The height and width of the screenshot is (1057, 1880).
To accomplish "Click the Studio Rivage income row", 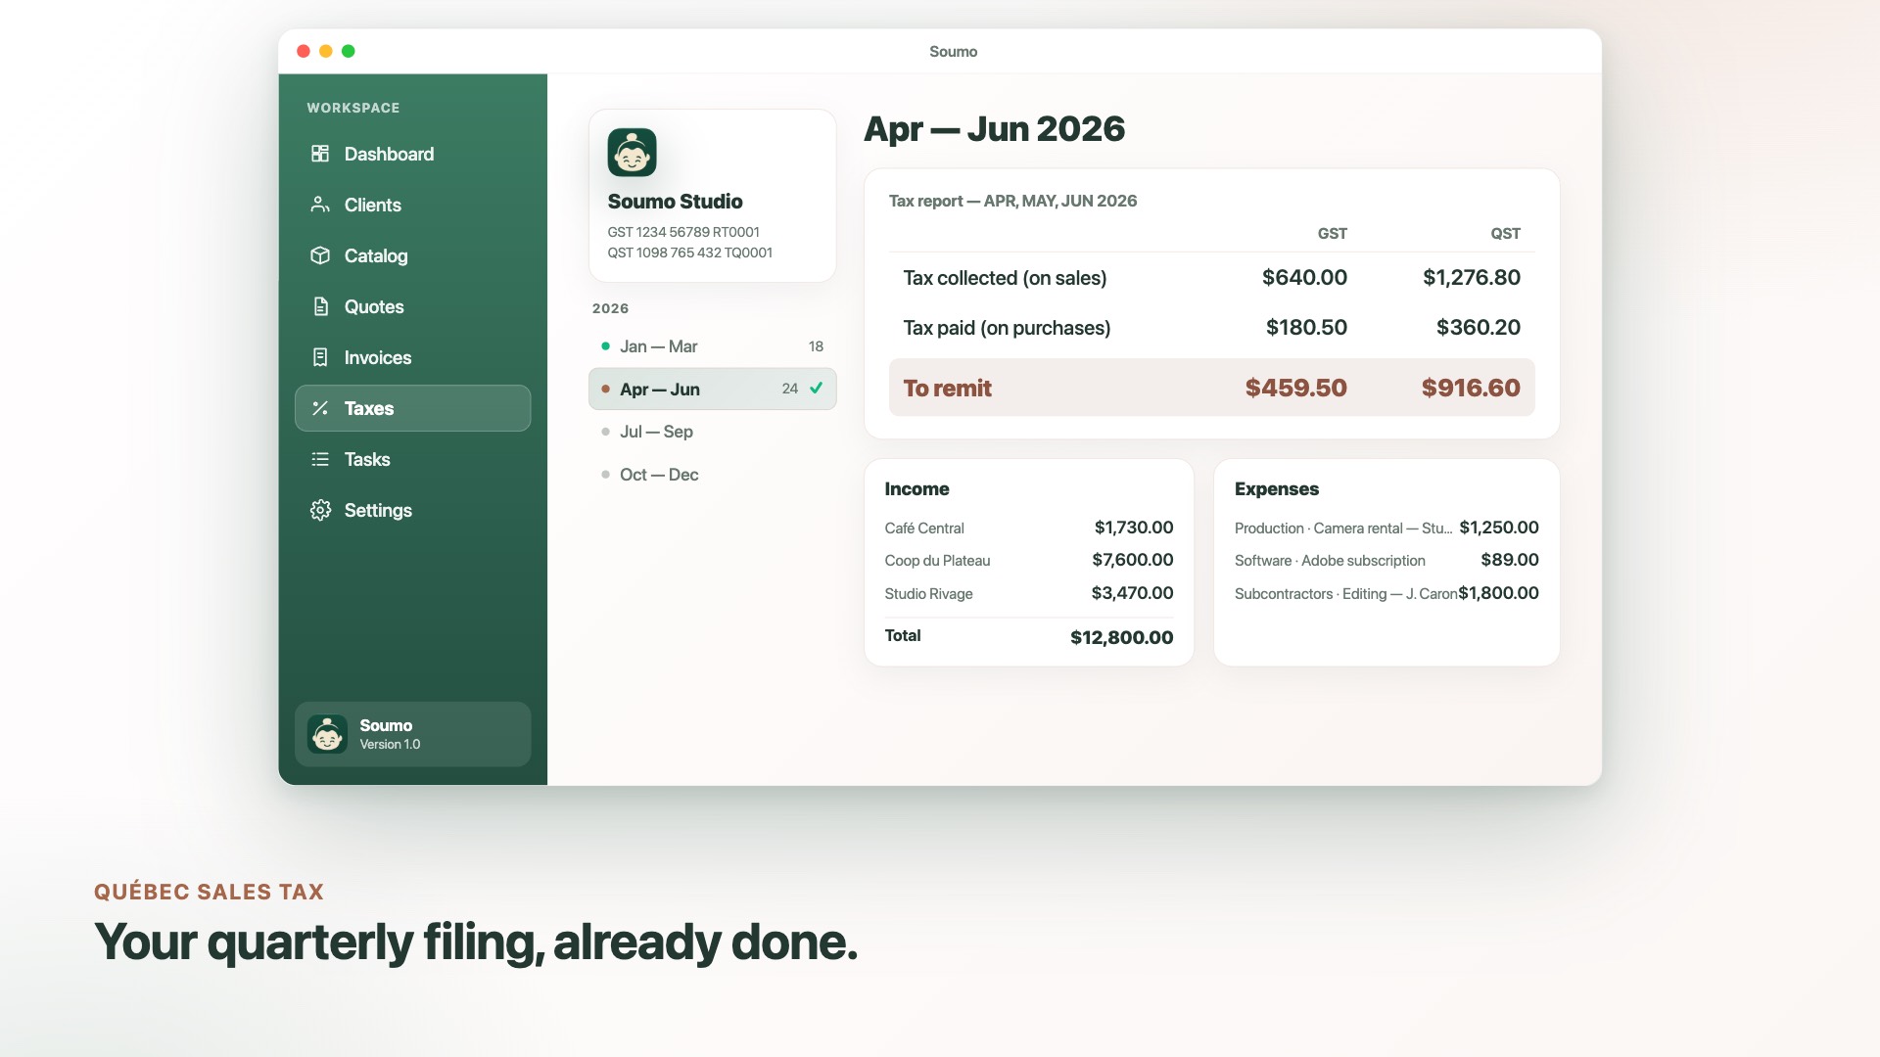I will click(1028, 593).
